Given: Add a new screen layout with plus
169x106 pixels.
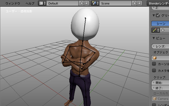Looking at the screenshot, I should pos(82,3).
